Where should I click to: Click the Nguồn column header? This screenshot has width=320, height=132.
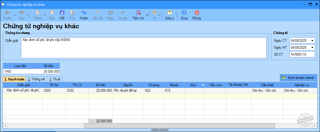pos(128,85)
